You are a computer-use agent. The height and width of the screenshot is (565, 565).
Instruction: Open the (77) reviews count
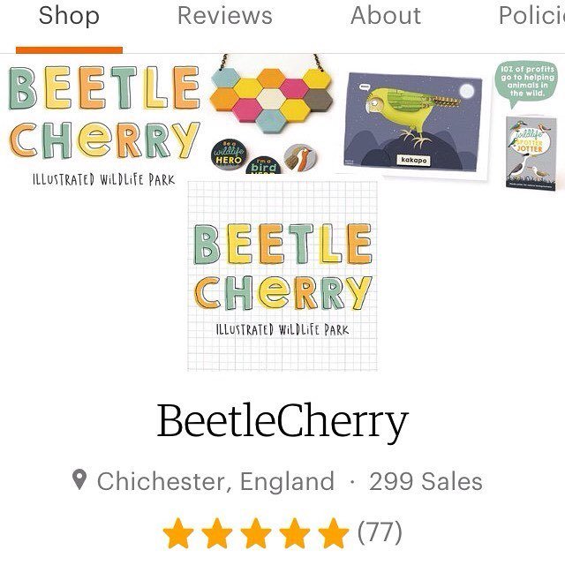380,532
